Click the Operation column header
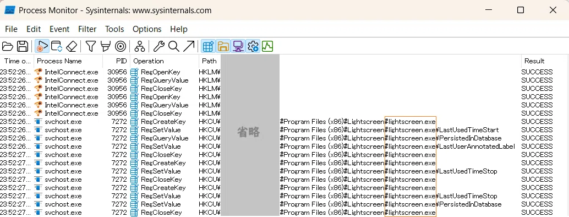 pos(165,61)
